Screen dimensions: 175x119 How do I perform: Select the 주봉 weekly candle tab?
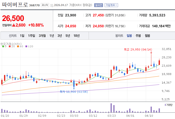[138, 36]
